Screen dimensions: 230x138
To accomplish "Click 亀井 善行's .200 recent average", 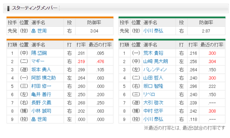I will coord(100,95).
